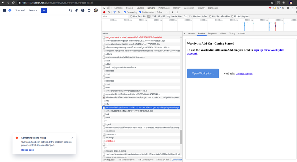
Task: Open Jira notifications icon
Action: [x=76, y=10]
